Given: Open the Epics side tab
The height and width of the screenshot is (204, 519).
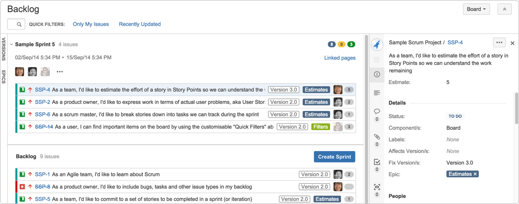Looking at the screenshot, I should point(4,77).
